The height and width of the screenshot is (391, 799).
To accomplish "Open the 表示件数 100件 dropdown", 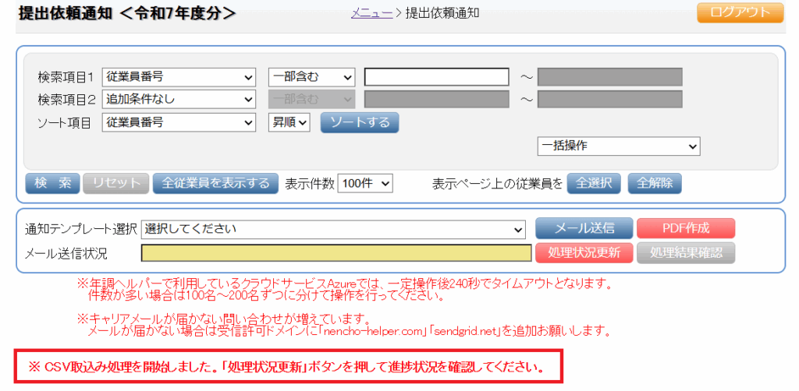I will point(365,183).
